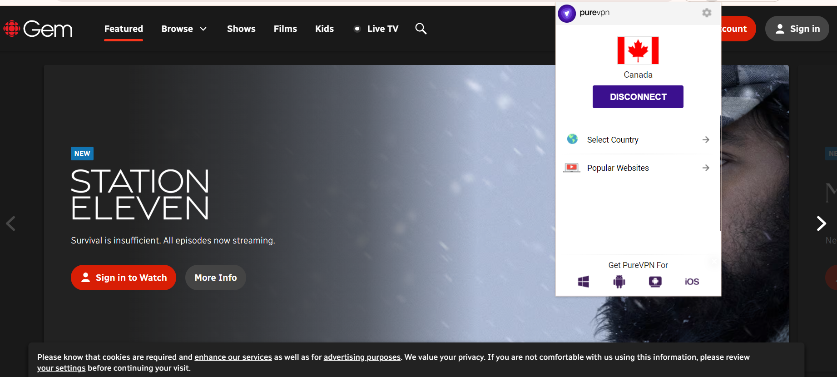
Task: Click the red account button behind PureVPN
Action: 738,29
